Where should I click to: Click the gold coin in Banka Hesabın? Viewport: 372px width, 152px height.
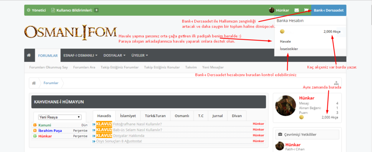pyautogui.click(x=282, y=31)
